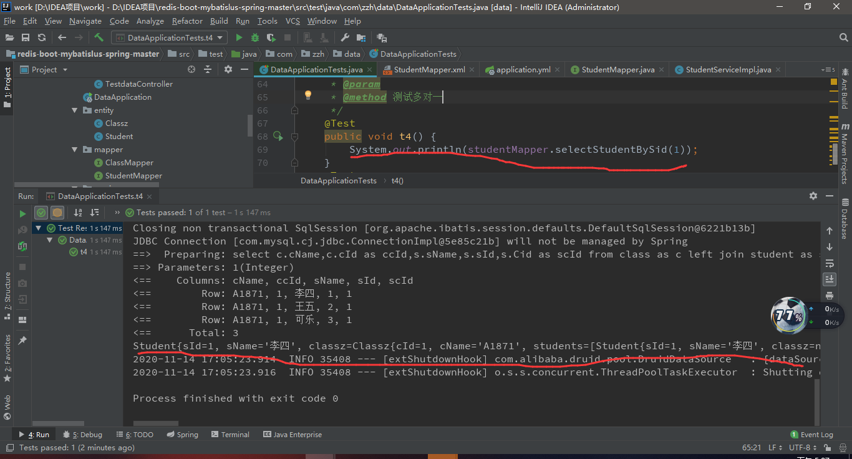Open the Refactor menu
This screenshot has width=852, height=459.
187,21
